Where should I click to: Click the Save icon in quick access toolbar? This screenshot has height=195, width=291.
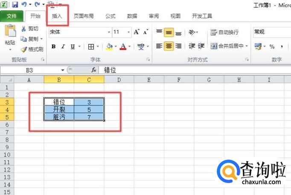[x=15, y=5]
